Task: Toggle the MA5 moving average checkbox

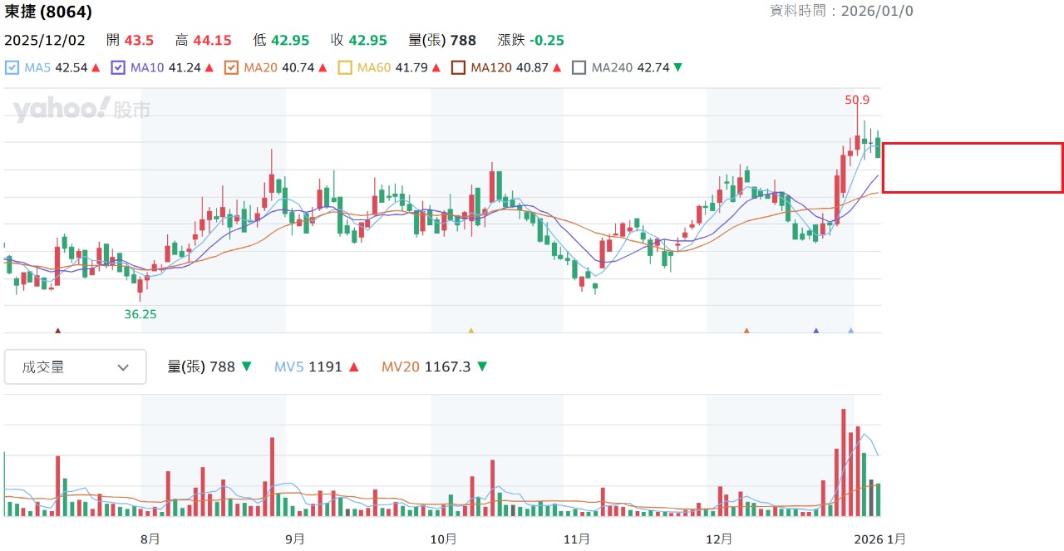Action: (12, 67)
